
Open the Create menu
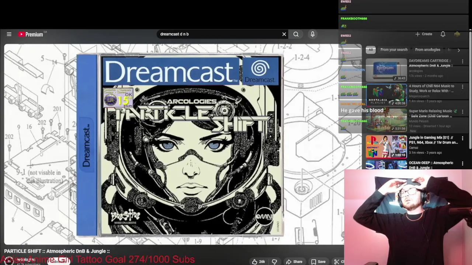pyautogui.click(x=423, y=34)
